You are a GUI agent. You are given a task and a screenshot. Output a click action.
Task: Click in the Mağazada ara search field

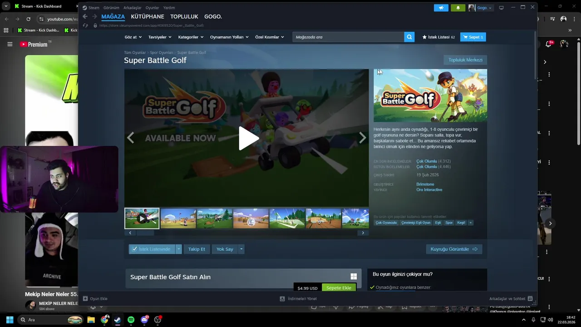(x=348, y=37)
